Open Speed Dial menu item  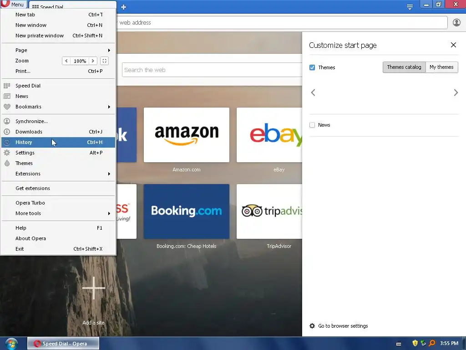[x=58, y=86]
